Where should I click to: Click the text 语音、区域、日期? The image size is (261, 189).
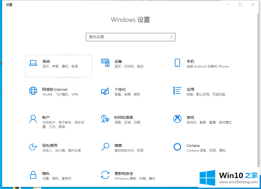(127, 123)
